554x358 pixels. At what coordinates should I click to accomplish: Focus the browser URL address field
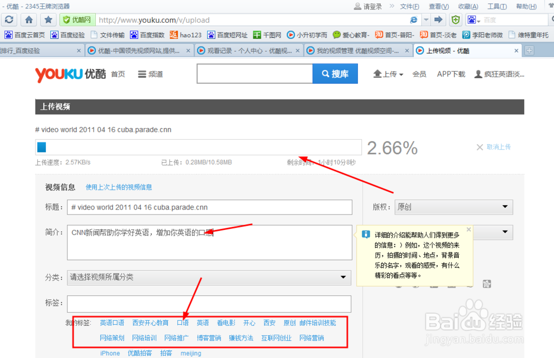253,20
